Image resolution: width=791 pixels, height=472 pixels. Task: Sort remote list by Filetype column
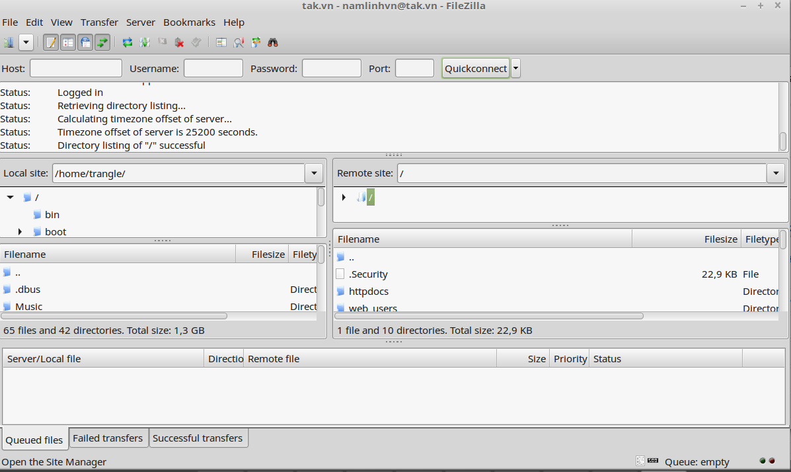pyautogui.click(x=760, y=239)
